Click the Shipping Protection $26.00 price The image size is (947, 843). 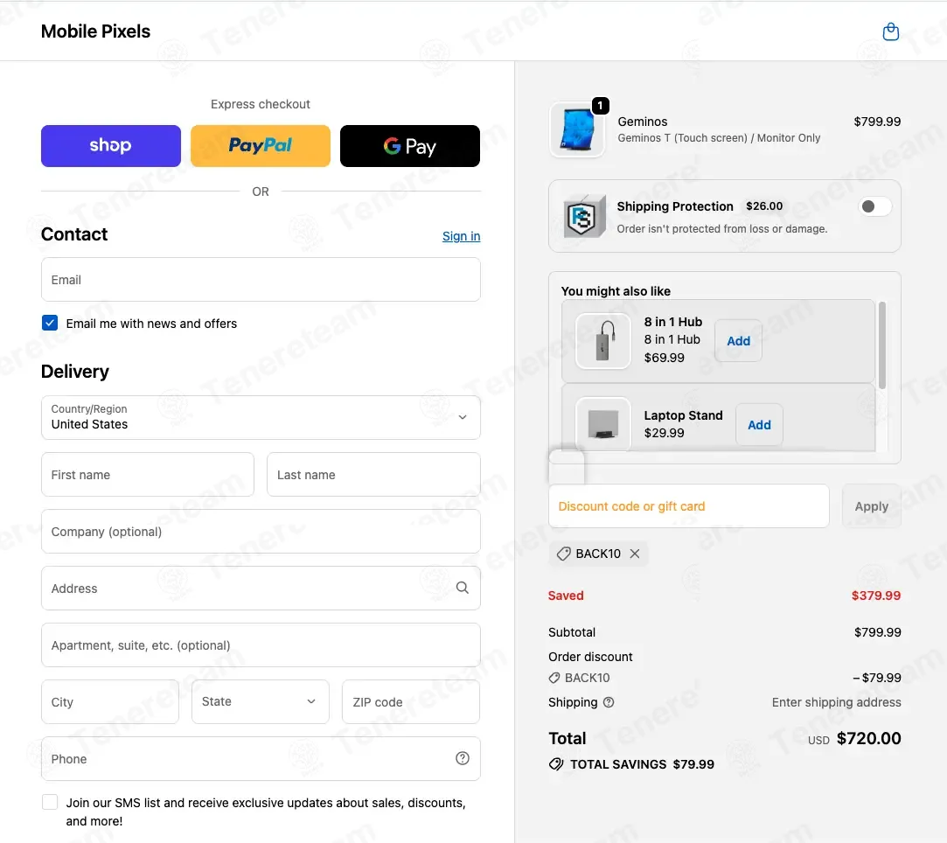[x=764, y=206]
